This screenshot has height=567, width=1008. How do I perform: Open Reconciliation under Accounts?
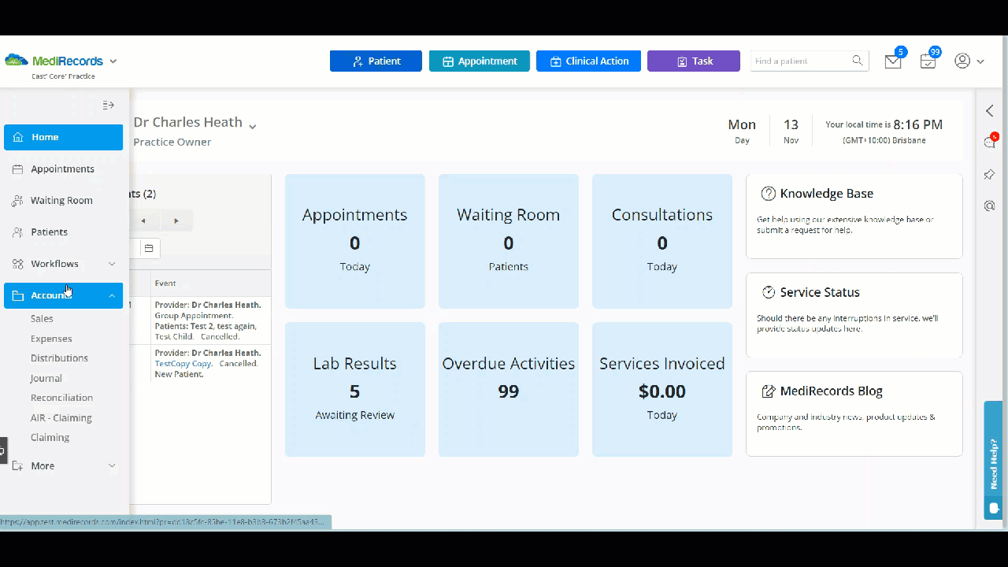61,398
